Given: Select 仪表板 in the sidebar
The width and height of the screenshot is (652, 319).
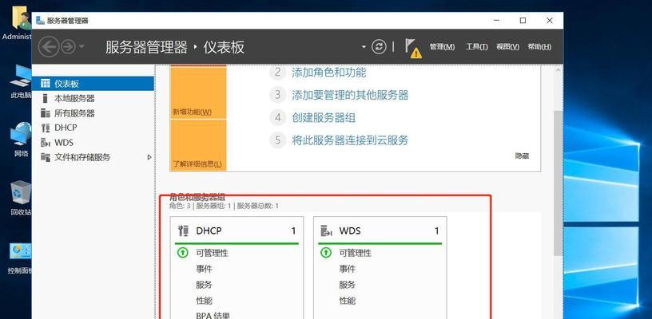Looking at the screenshot, I should tap(93, 84).
